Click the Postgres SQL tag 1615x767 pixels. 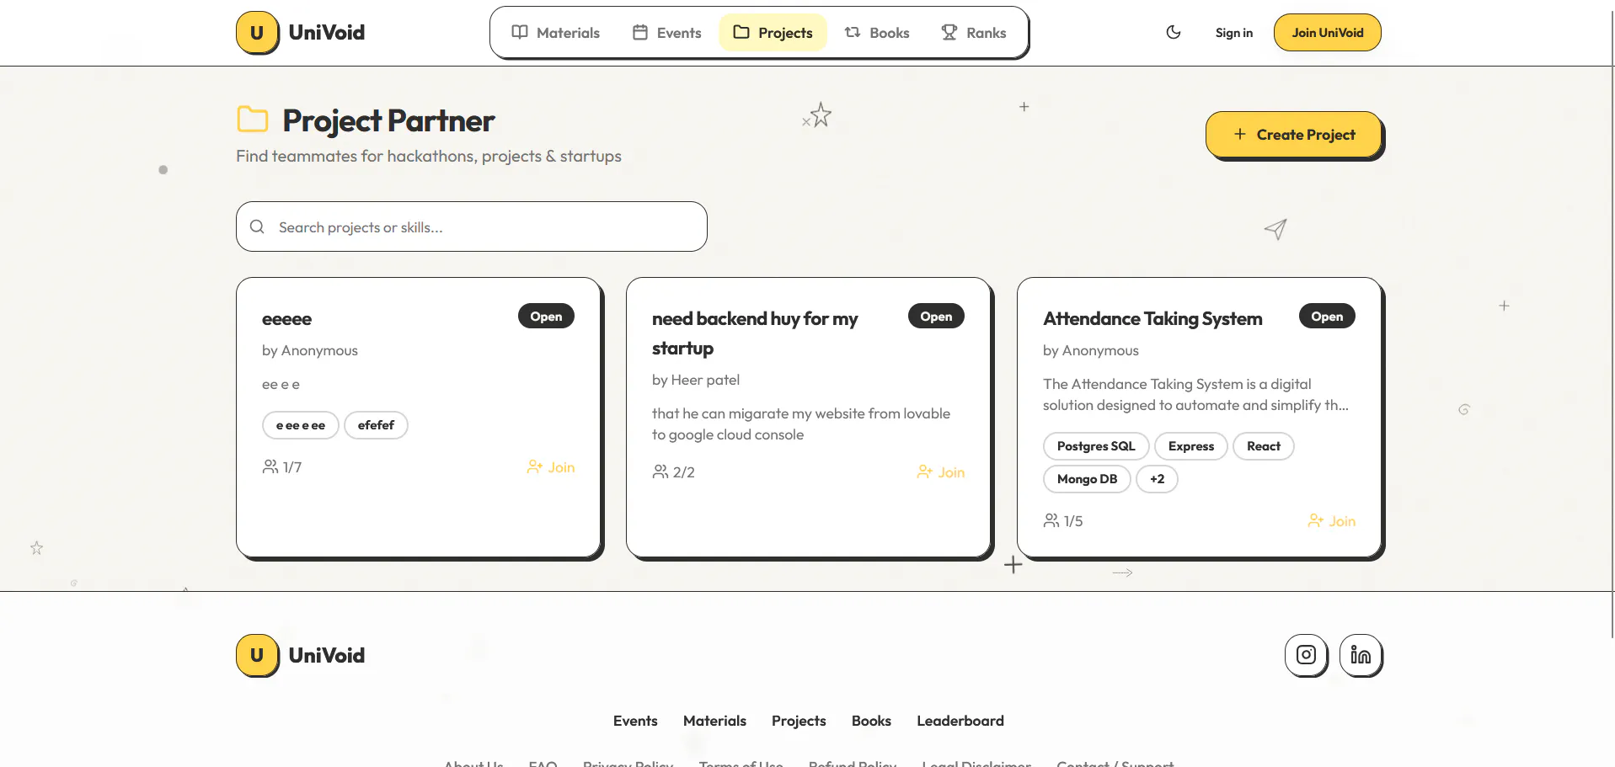(x=1096, y=446)
